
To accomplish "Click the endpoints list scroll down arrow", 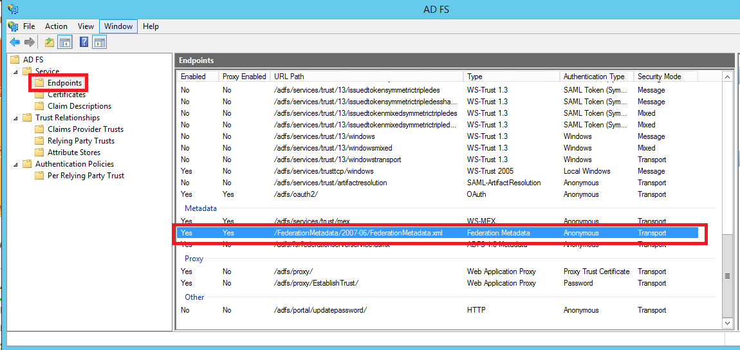I will pyautogui.click(x=727, y=323).
